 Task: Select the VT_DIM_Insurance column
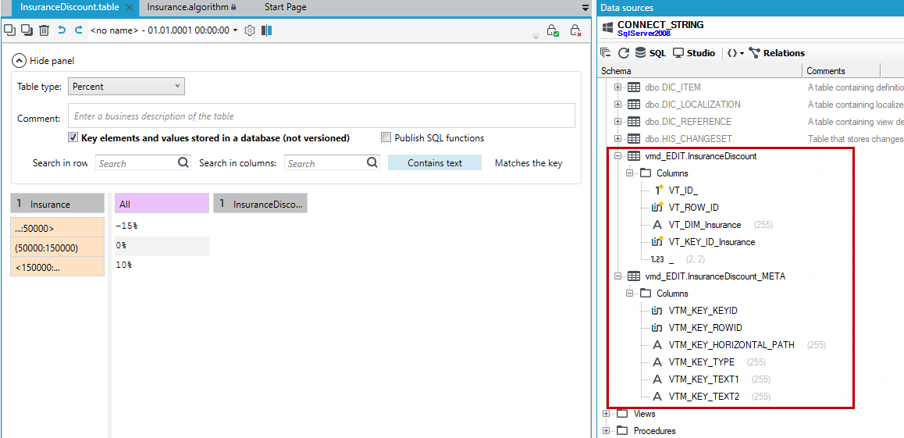[704, 225]
